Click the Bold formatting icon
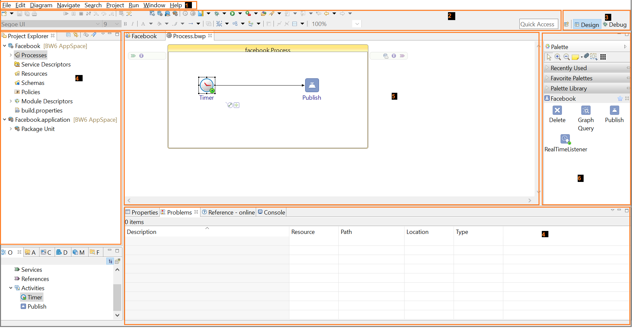Viewport: 632px width, 328px height. (x=125, y=24)
